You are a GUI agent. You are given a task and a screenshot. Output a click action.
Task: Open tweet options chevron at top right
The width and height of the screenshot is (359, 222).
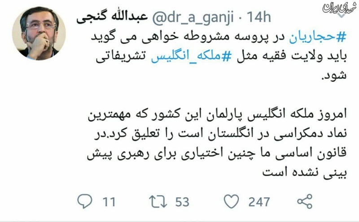tap(341, 16)
